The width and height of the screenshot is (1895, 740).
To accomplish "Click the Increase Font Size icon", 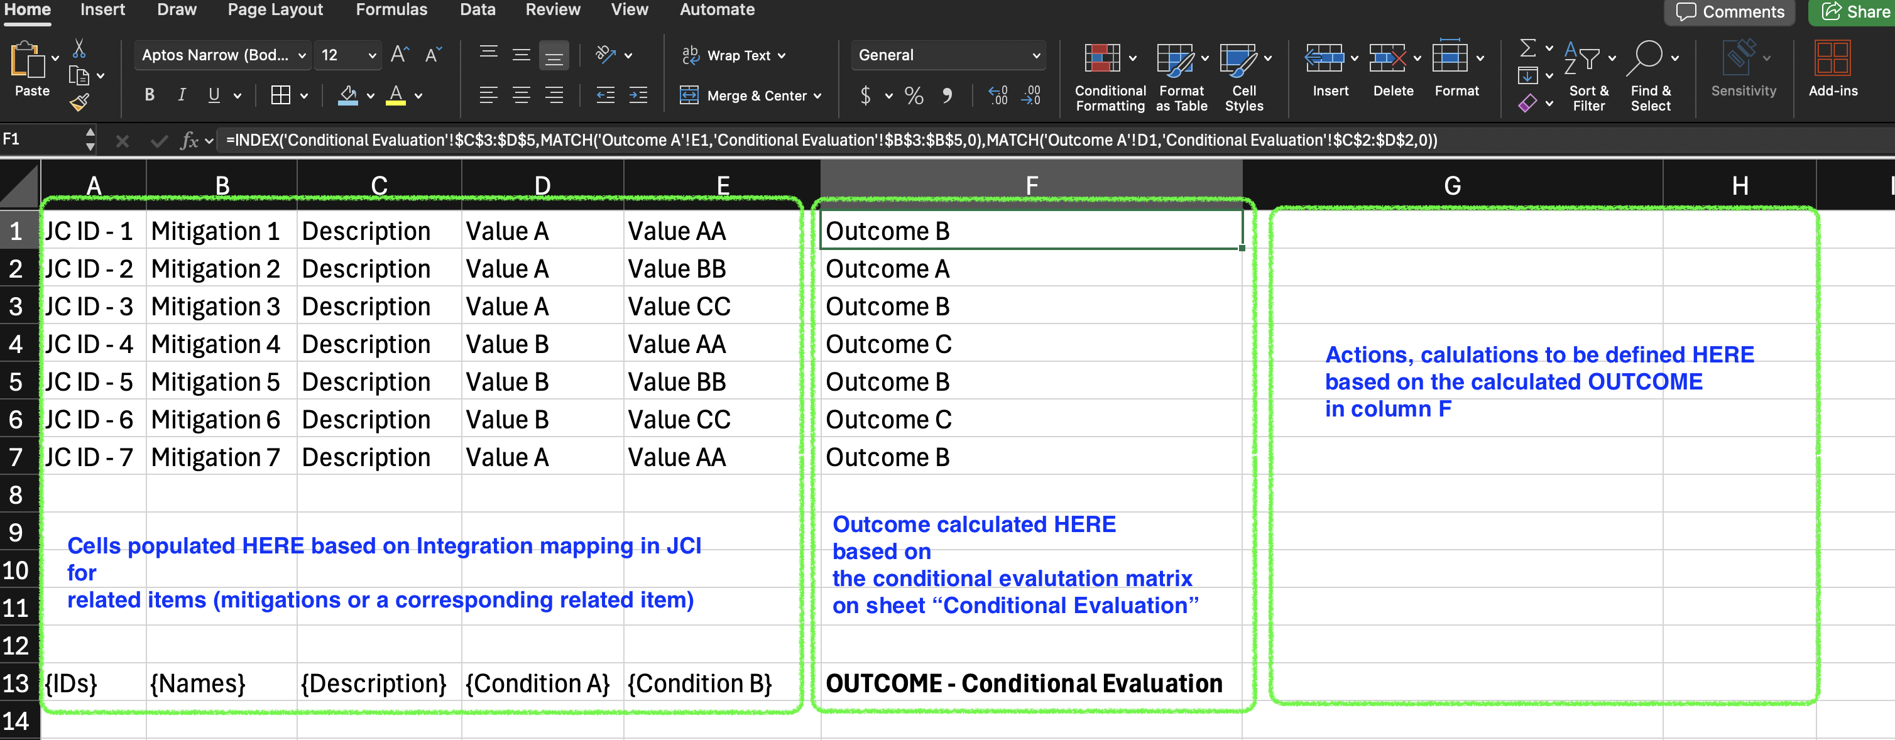I will 400,55.
